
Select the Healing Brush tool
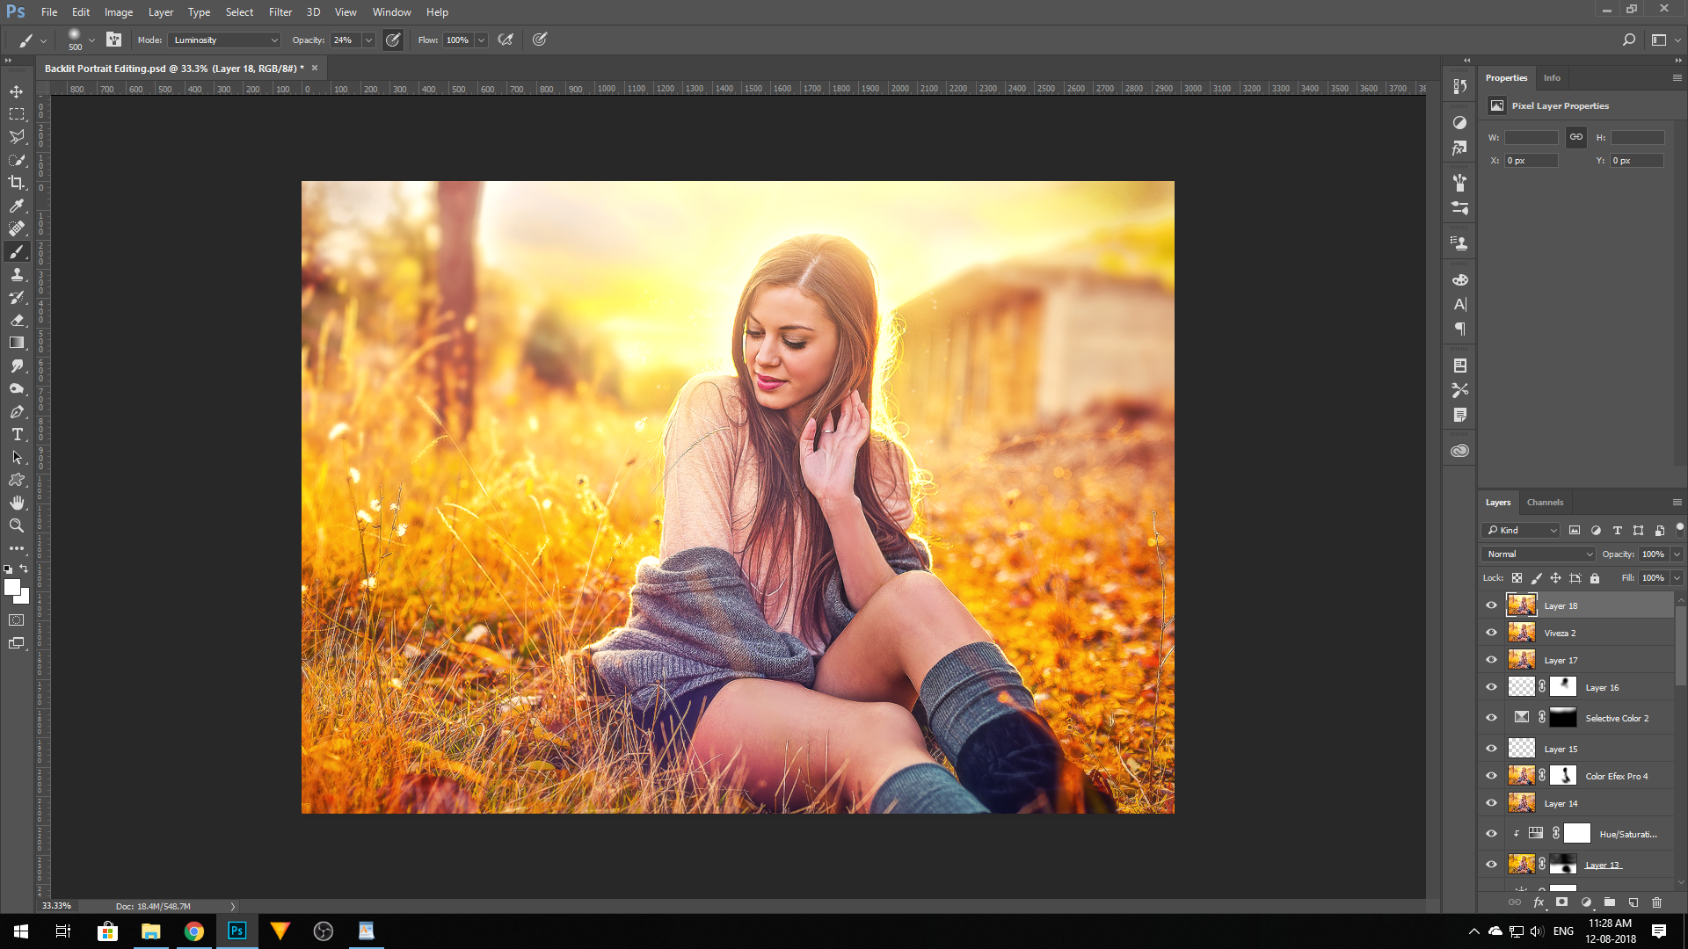click(17, 228)
